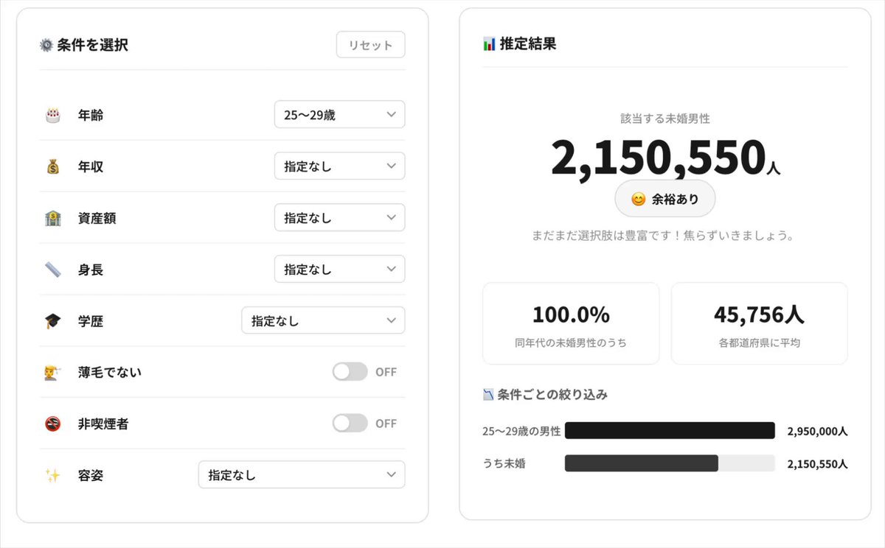Click the リセット button
The image size is (885, 548).
pos(371,45)
